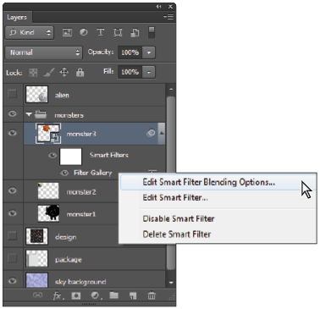Filter for type layers icon
The image size is (320, 309).
click(101, 32)
